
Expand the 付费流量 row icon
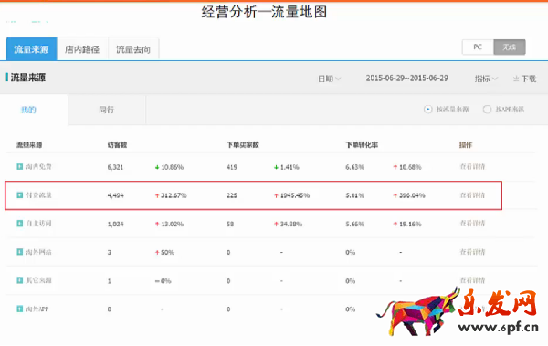[20, 195]
